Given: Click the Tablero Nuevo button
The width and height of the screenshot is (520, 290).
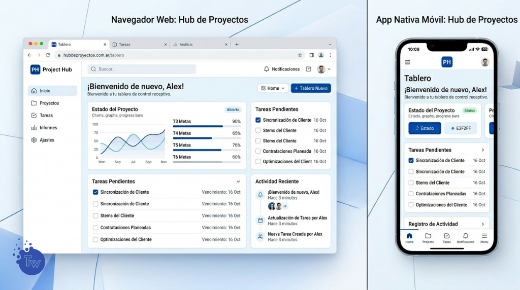Looking at the screenshot, I should coord(311,88).
